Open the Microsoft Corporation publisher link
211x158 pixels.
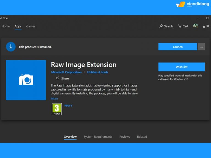pos(66,72)
